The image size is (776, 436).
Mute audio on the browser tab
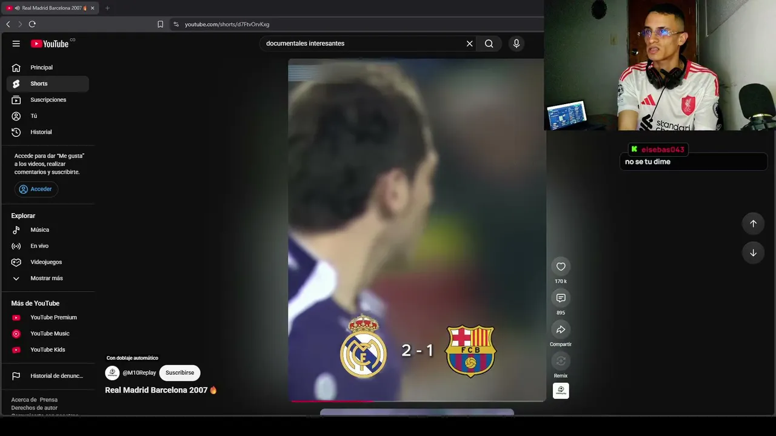pos(17,8)
